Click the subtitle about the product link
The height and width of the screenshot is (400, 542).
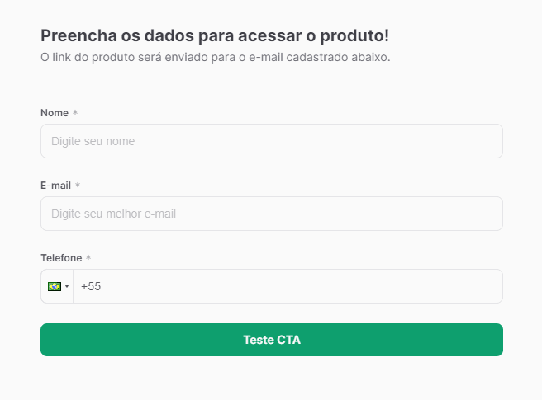tap(215, 57)
